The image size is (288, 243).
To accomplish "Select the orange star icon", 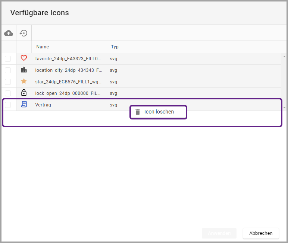I will pyautogui.click(x=24, y=81).
